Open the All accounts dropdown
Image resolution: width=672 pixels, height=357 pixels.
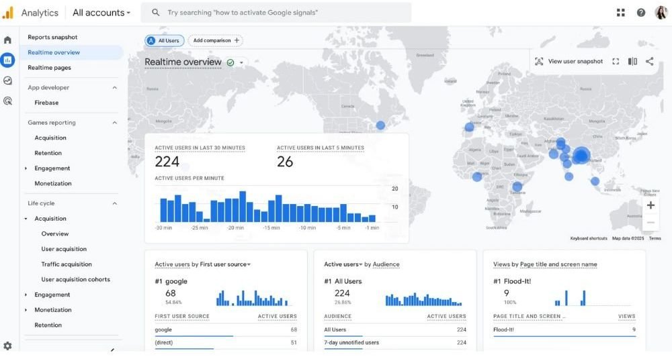[x=101, y=13]
